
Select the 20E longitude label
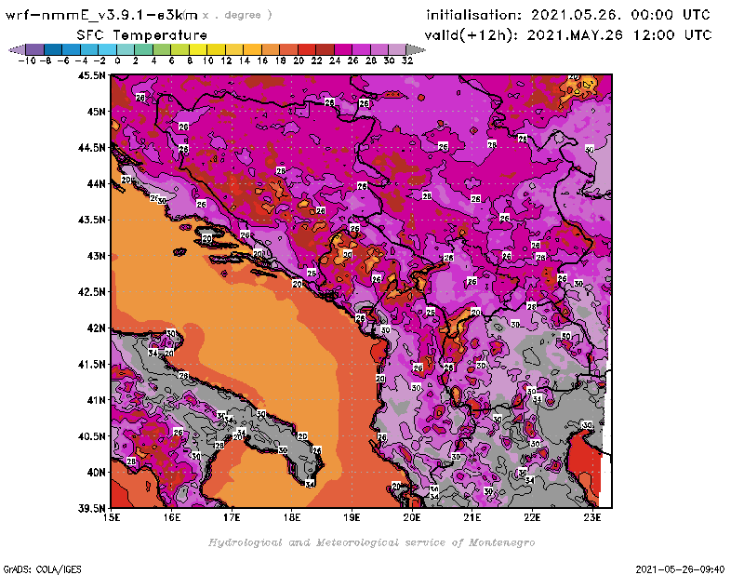tap(412, 517)
